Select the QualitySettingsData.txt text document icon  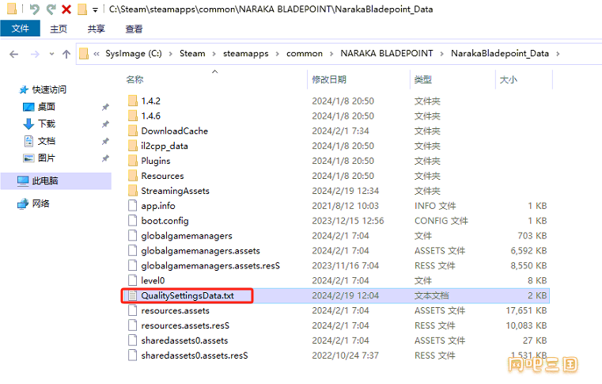132,295
